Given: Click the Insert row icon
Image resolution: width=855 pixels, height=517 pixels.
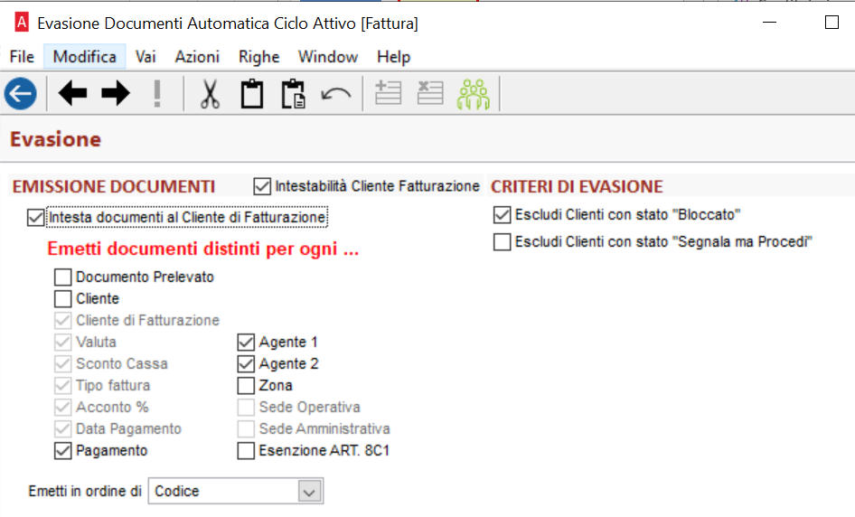Looking at the screenshot, I should [389, 93].
